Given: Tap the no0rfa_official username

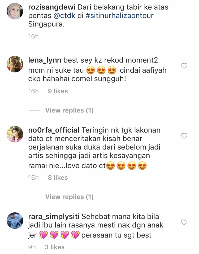Looking at the screenshot, I should tap(54, 130).
